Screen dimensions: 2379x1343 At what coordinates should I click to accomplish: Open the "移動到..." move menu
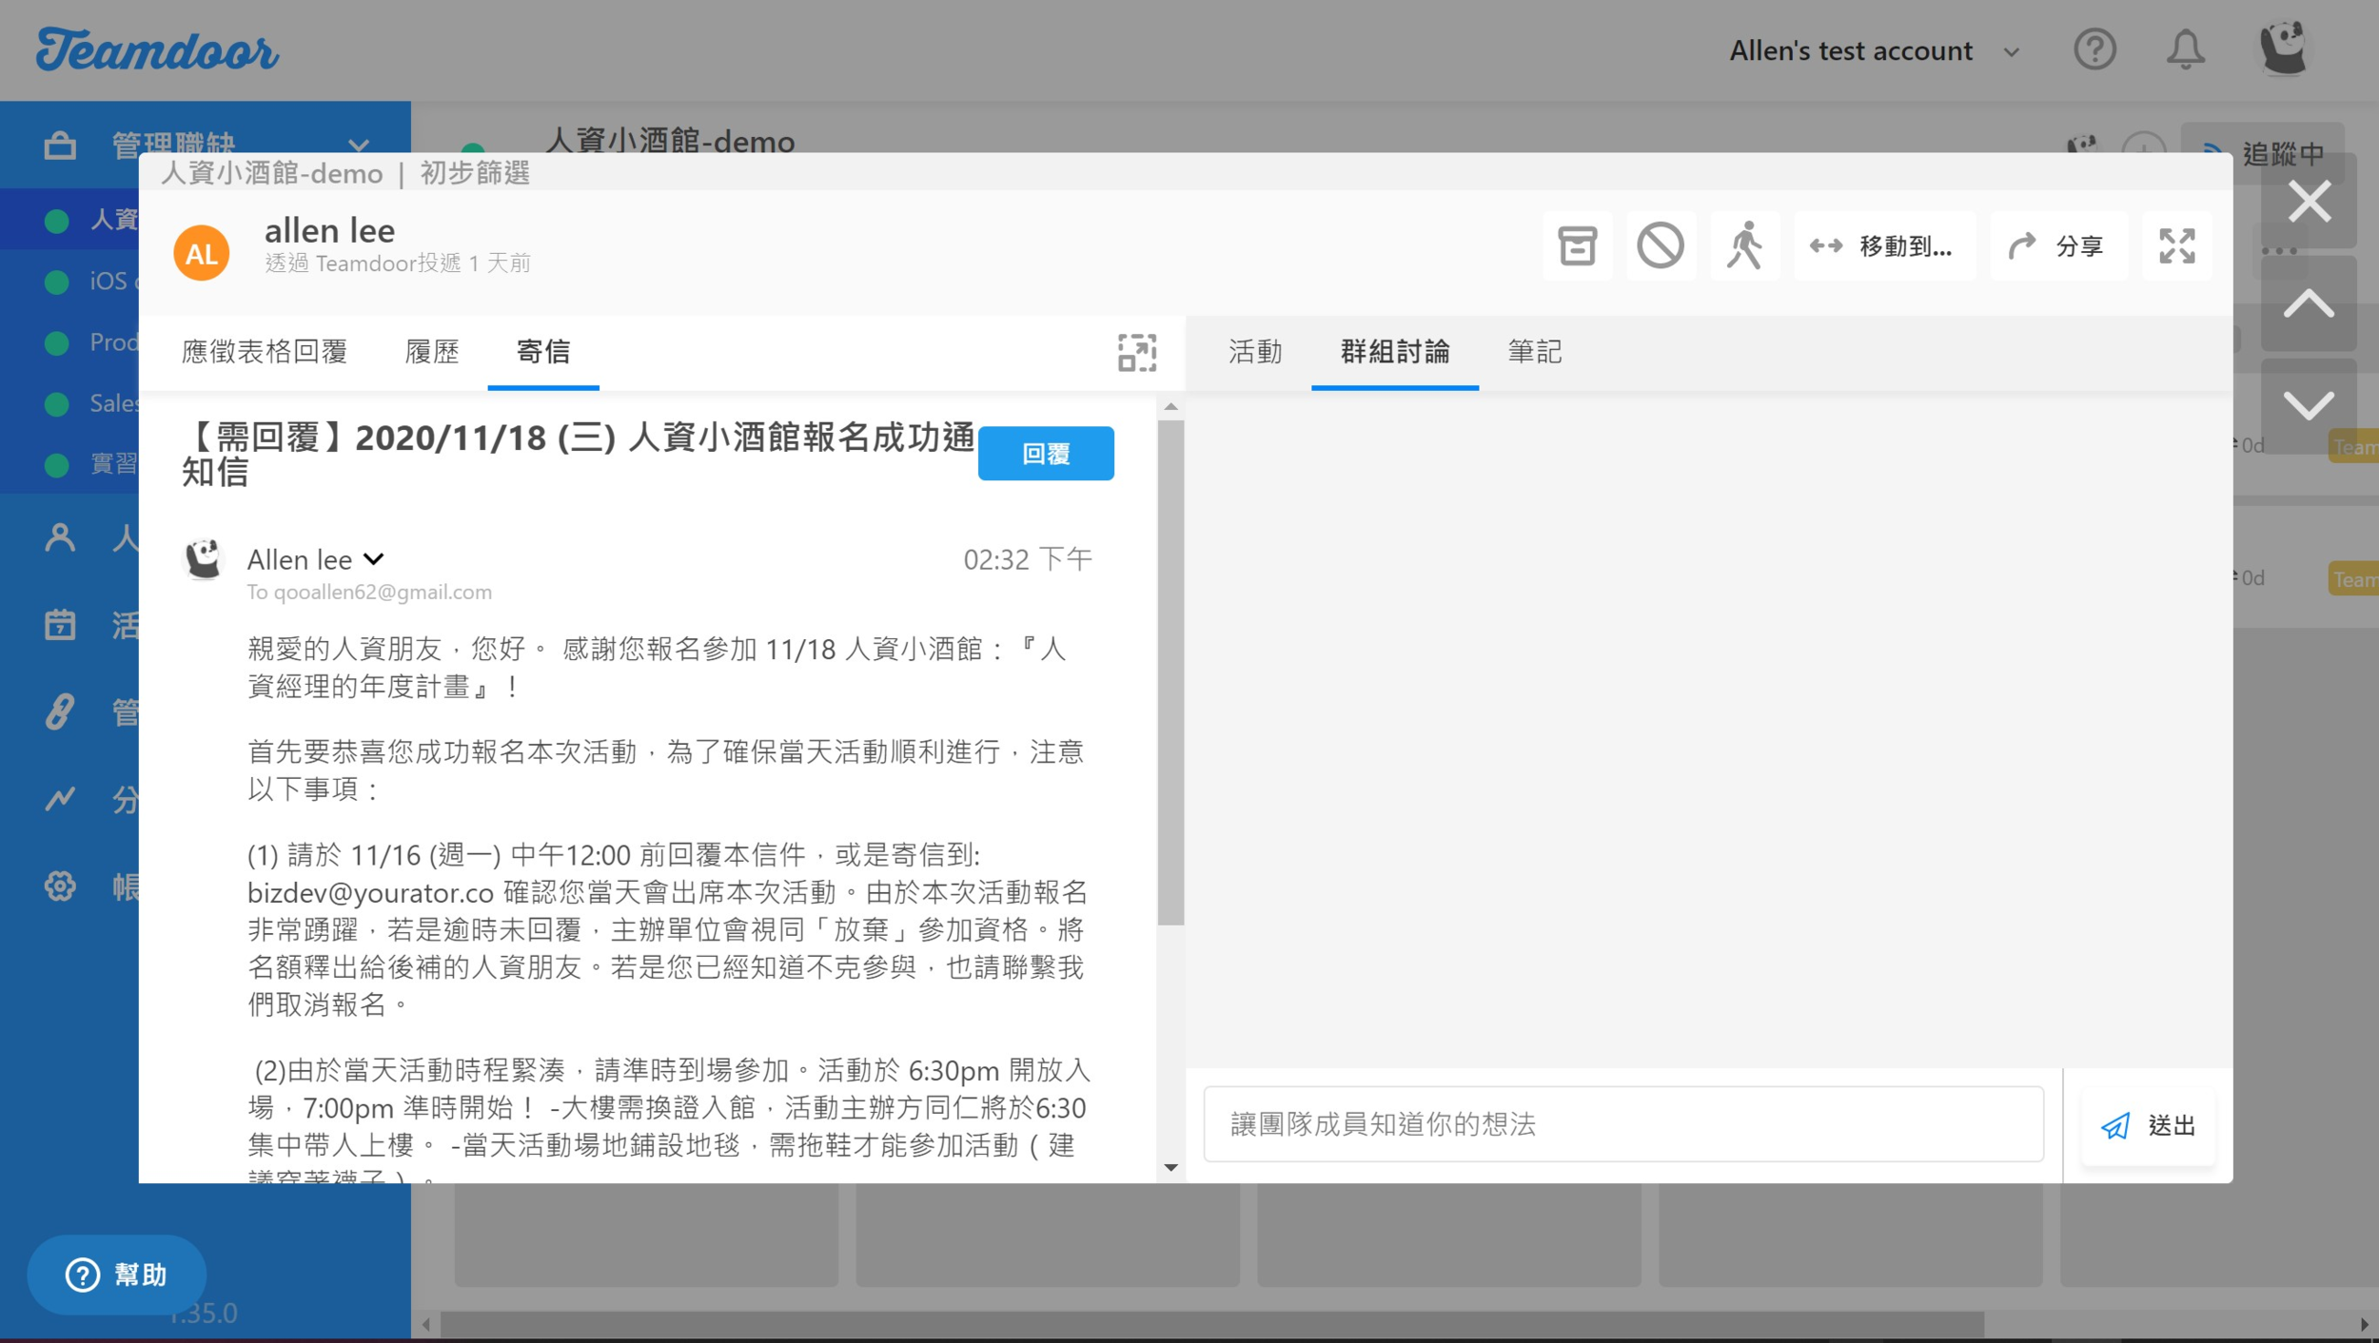(x=1883, y=246)
